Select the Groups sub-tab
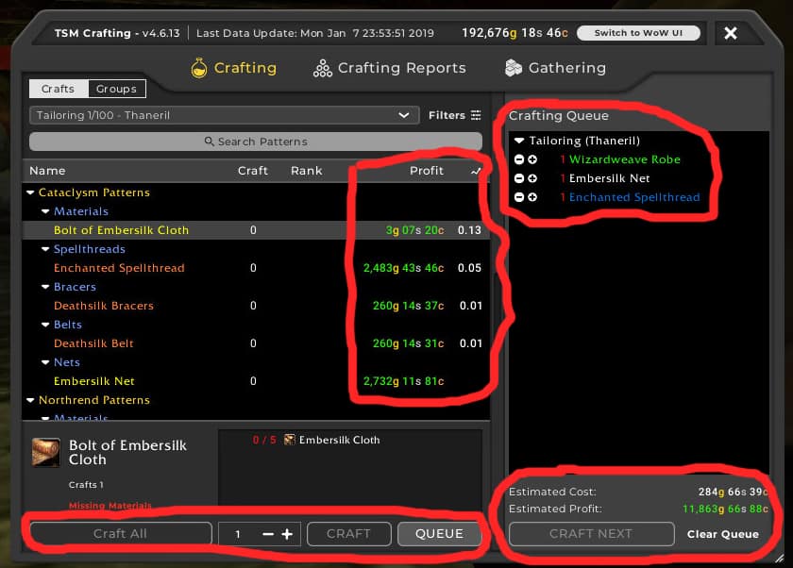This screenshot has width=793, height=568. pos(116,89)
